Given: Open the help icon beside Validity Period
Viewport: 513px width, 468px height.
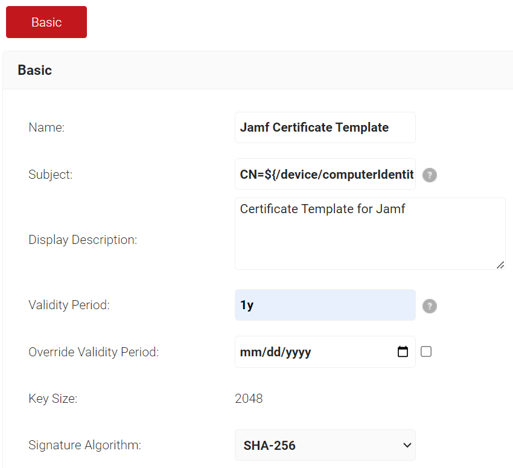Looking at the screenshot, I should [x=429, y=306].
